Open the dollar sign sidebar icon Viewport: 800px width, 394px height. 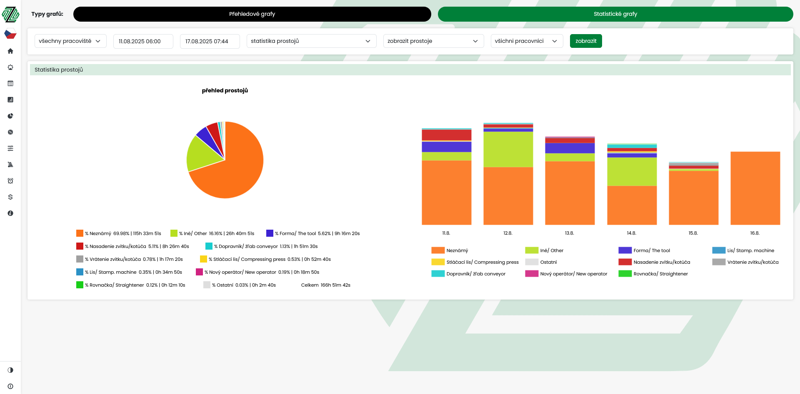(10, 197)
